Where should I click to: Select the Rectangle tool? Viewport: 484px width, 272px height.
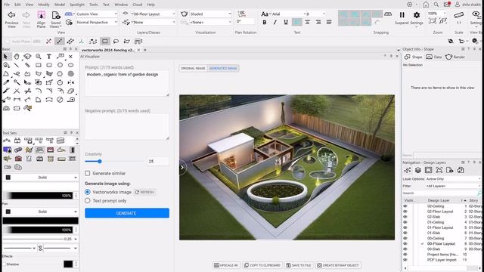point(39,65)
